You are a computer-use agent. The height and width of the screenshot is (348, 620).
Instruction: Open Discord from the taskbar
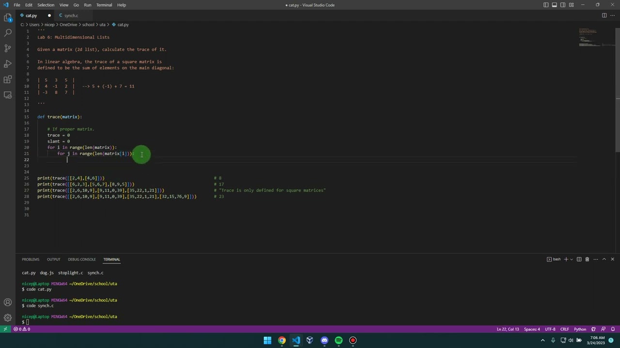coord(324,340)
